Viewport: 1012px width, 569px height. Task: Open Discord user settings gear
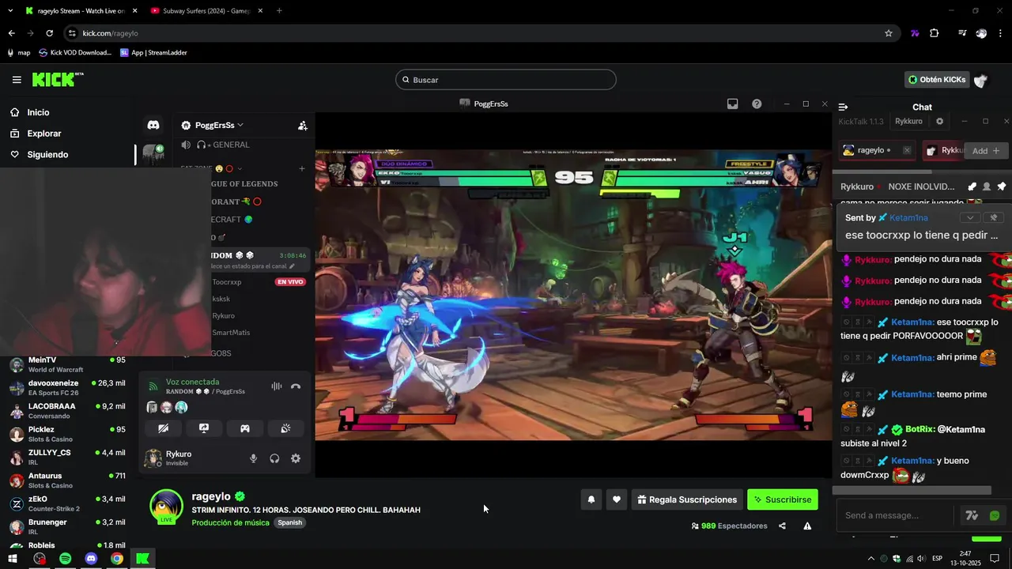(296, 458)
